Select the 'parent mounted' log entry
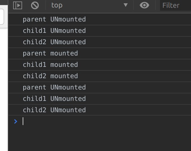 click(99, 53)
